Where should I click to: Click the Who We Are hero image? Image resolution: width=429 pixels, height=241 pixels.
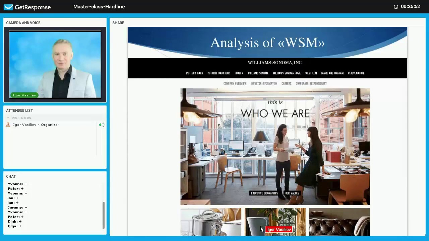(x=275, y=147)
